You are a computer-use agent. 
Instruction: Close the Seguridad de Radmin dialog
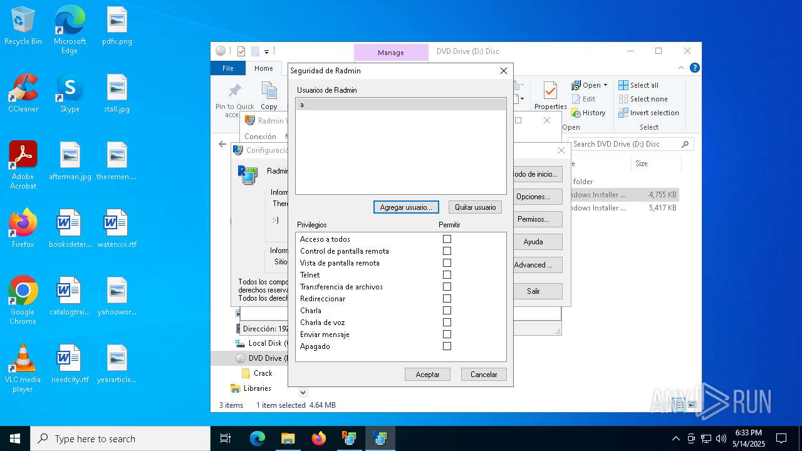(503, 71)
